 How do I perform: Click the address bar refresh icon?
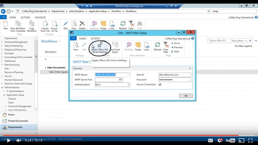pyautogui.click(x=209, y=11)
